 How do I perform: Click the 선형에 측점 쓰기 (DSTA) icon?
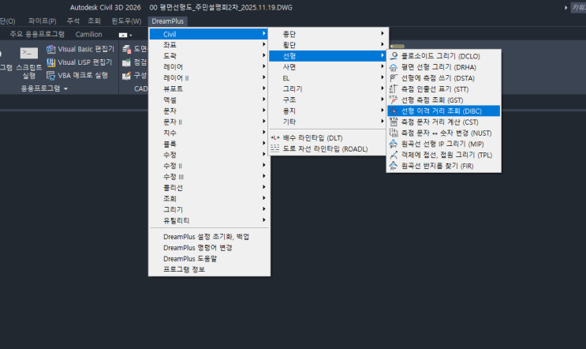pyautogui.click(x=394, y=78)
